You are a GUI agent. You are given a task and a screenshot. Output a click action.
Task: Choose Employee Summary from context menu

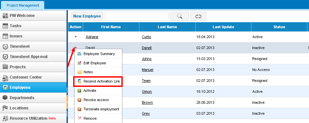98,54
